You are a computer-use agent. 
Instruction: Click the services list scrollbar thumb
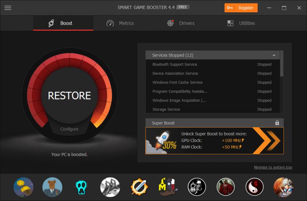point(282,64)
